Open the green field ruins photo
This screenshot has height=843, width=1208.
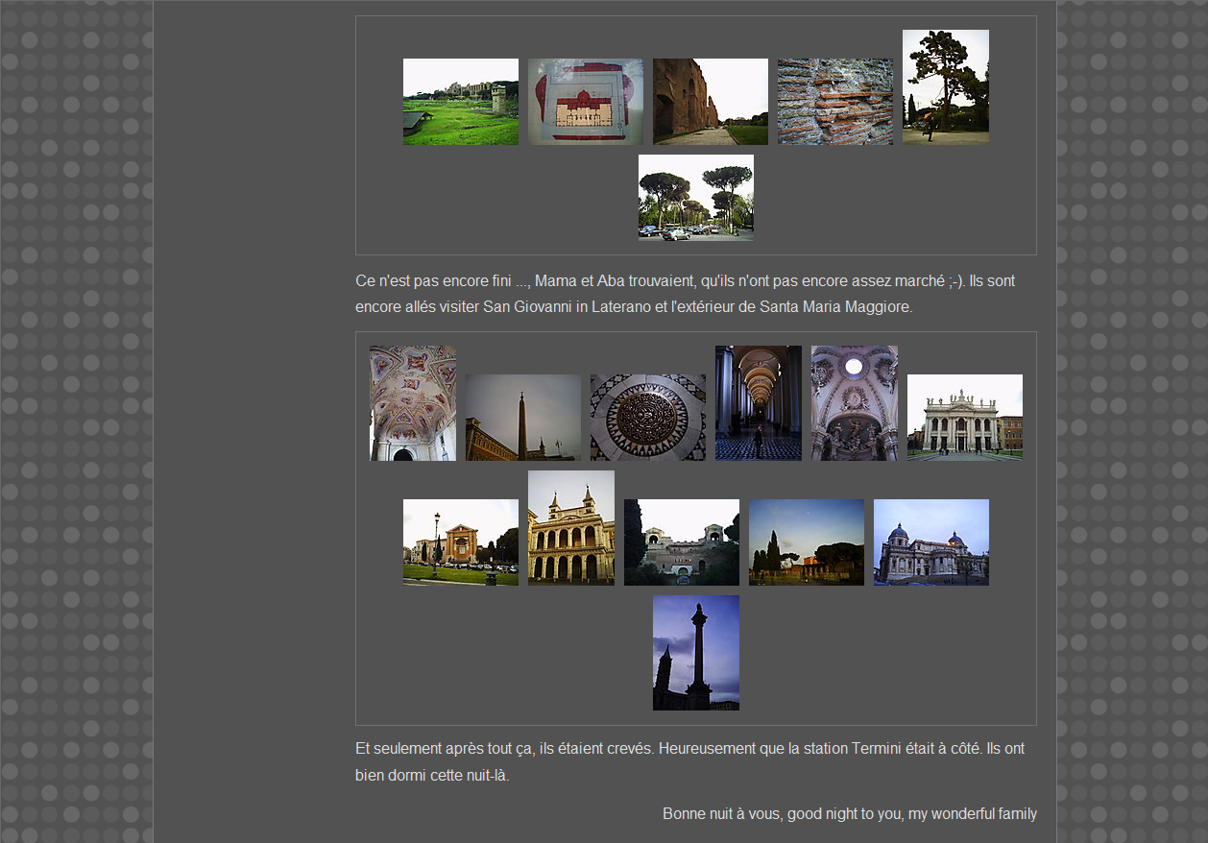pos(460,102)
